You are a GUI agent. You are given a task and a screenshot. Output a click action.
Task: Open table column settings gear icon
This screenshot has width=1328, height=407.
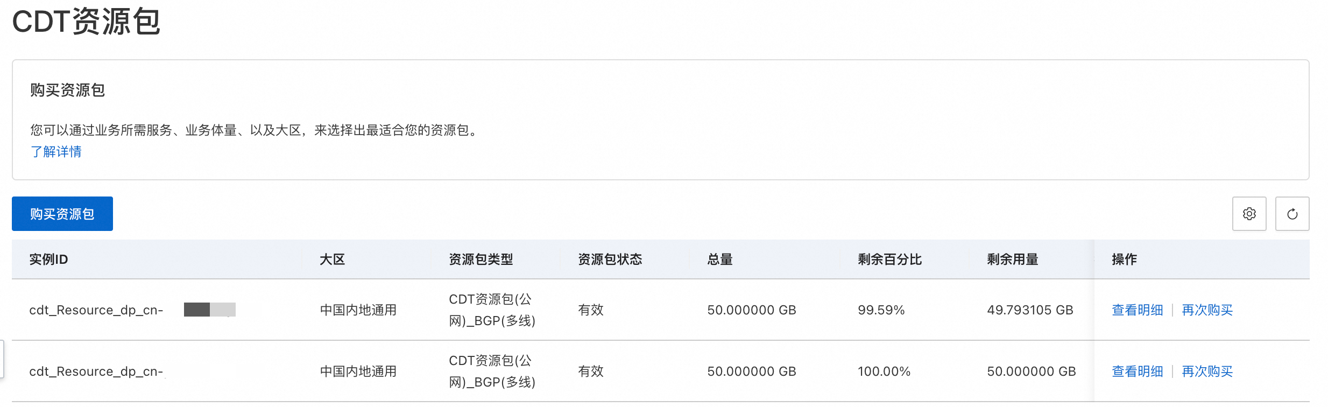pos(1249,214)
